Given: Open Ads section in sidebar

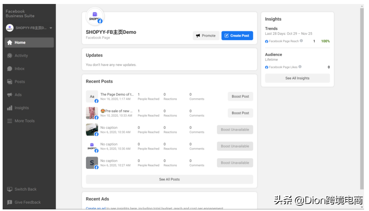Looking at the screenshot, I should click(29, 95).
